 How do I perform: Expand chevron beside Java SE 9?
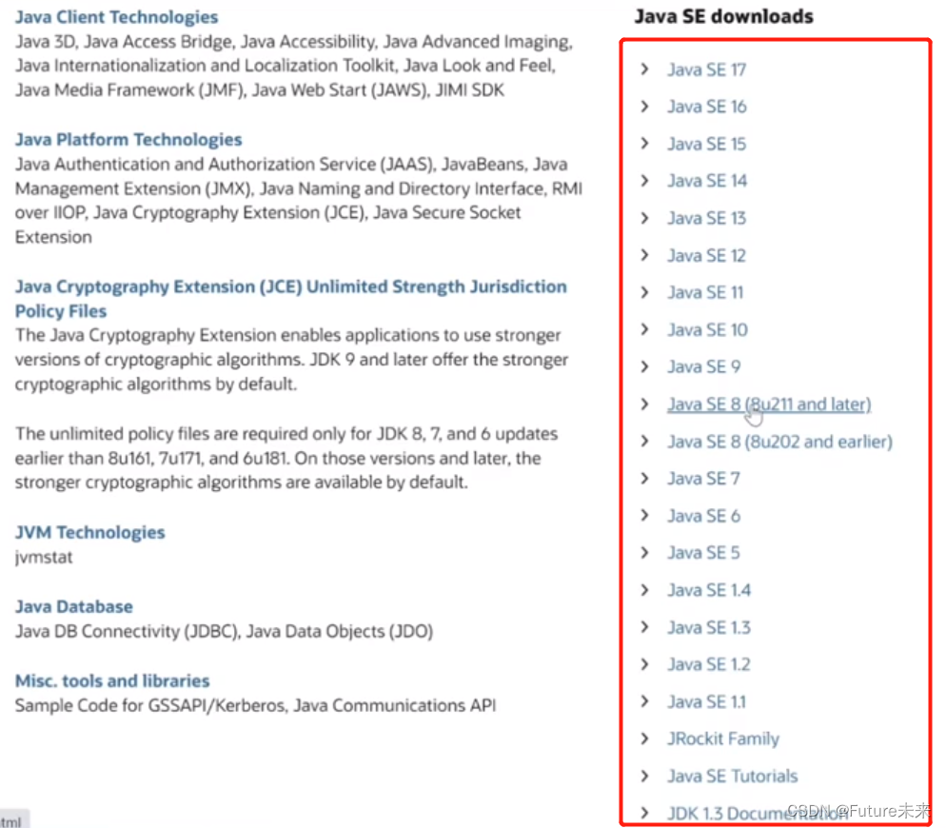click(x=645, y=367)
